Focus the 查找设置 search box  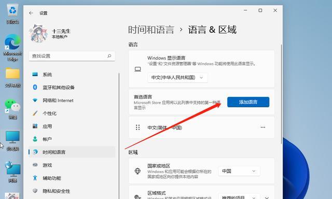coord(72,56)
